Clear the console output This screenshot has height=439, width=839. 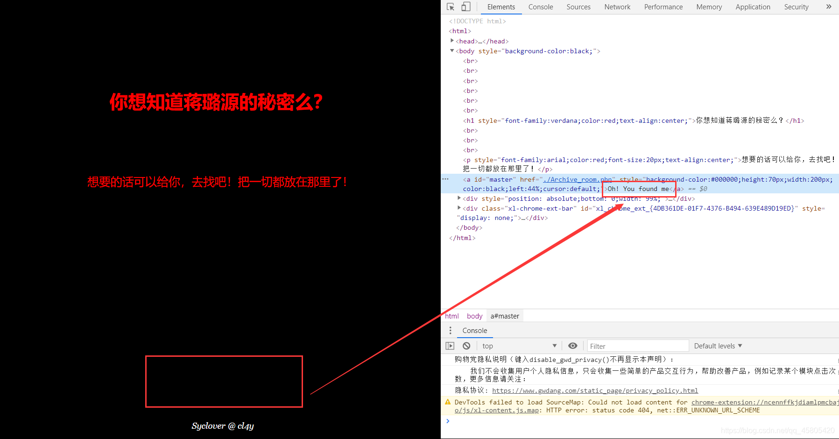466,346
